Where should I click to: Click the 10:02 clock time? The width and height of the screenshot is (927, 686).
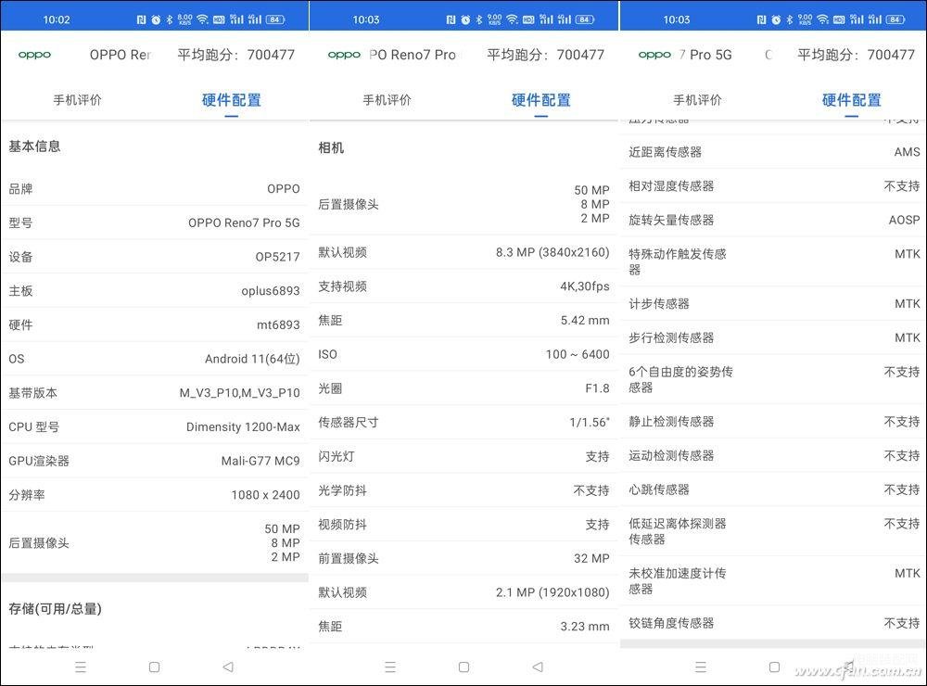57,19
